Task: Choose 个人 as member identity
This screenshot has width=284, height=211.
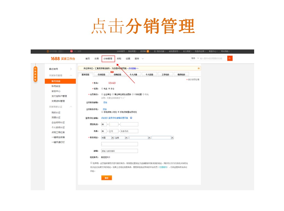Action: (x=144, y=94)
